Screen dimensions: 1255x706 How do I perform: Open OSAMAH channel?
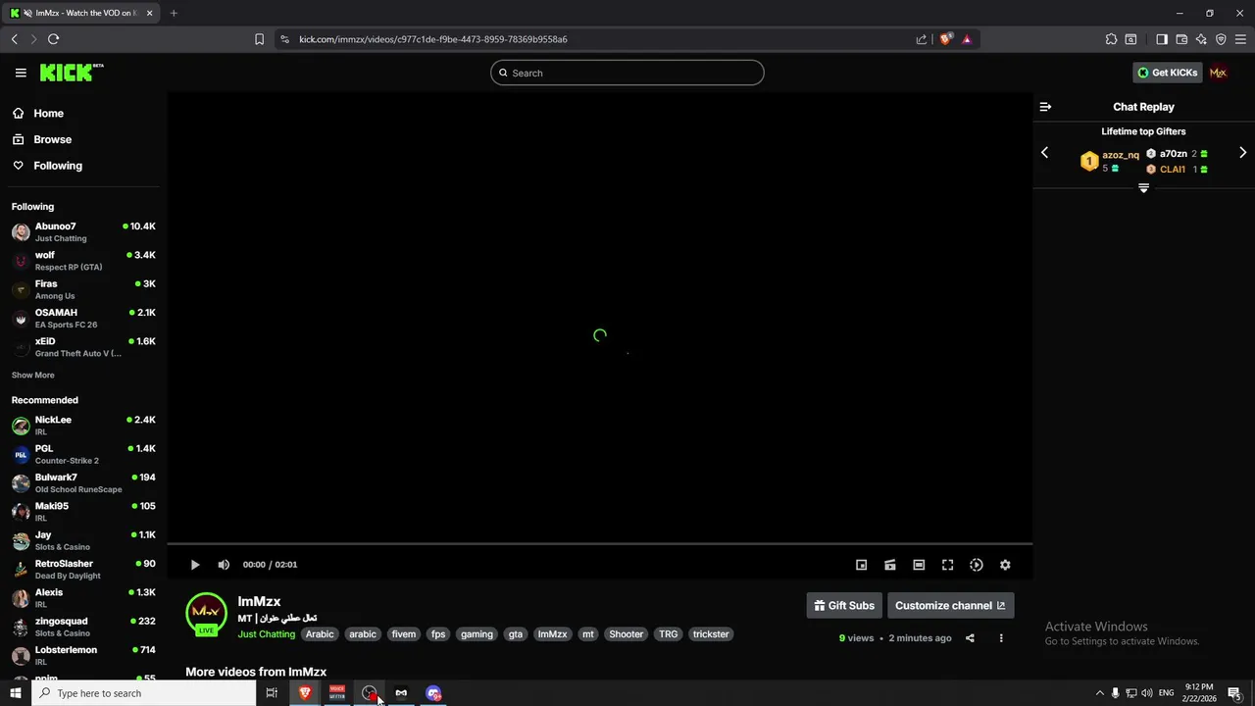click(x=83, y=319)
